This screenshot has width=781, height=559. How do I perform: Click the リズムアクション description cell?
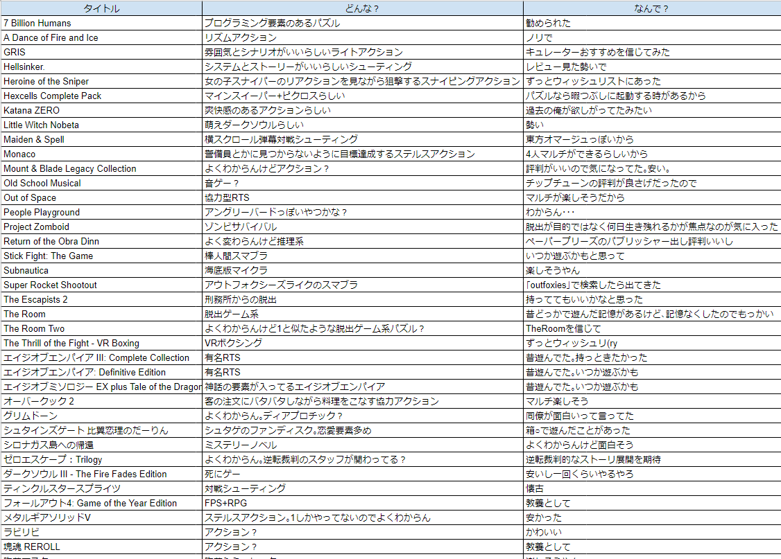pyautogui.click(x=363, y=37)
